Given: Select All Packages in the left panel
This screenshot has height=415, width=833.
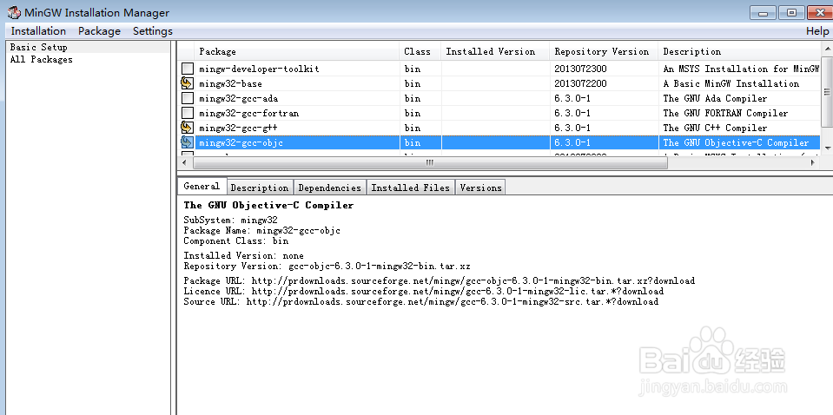Looking at the screenshot, I should click(x=42, y=59).
